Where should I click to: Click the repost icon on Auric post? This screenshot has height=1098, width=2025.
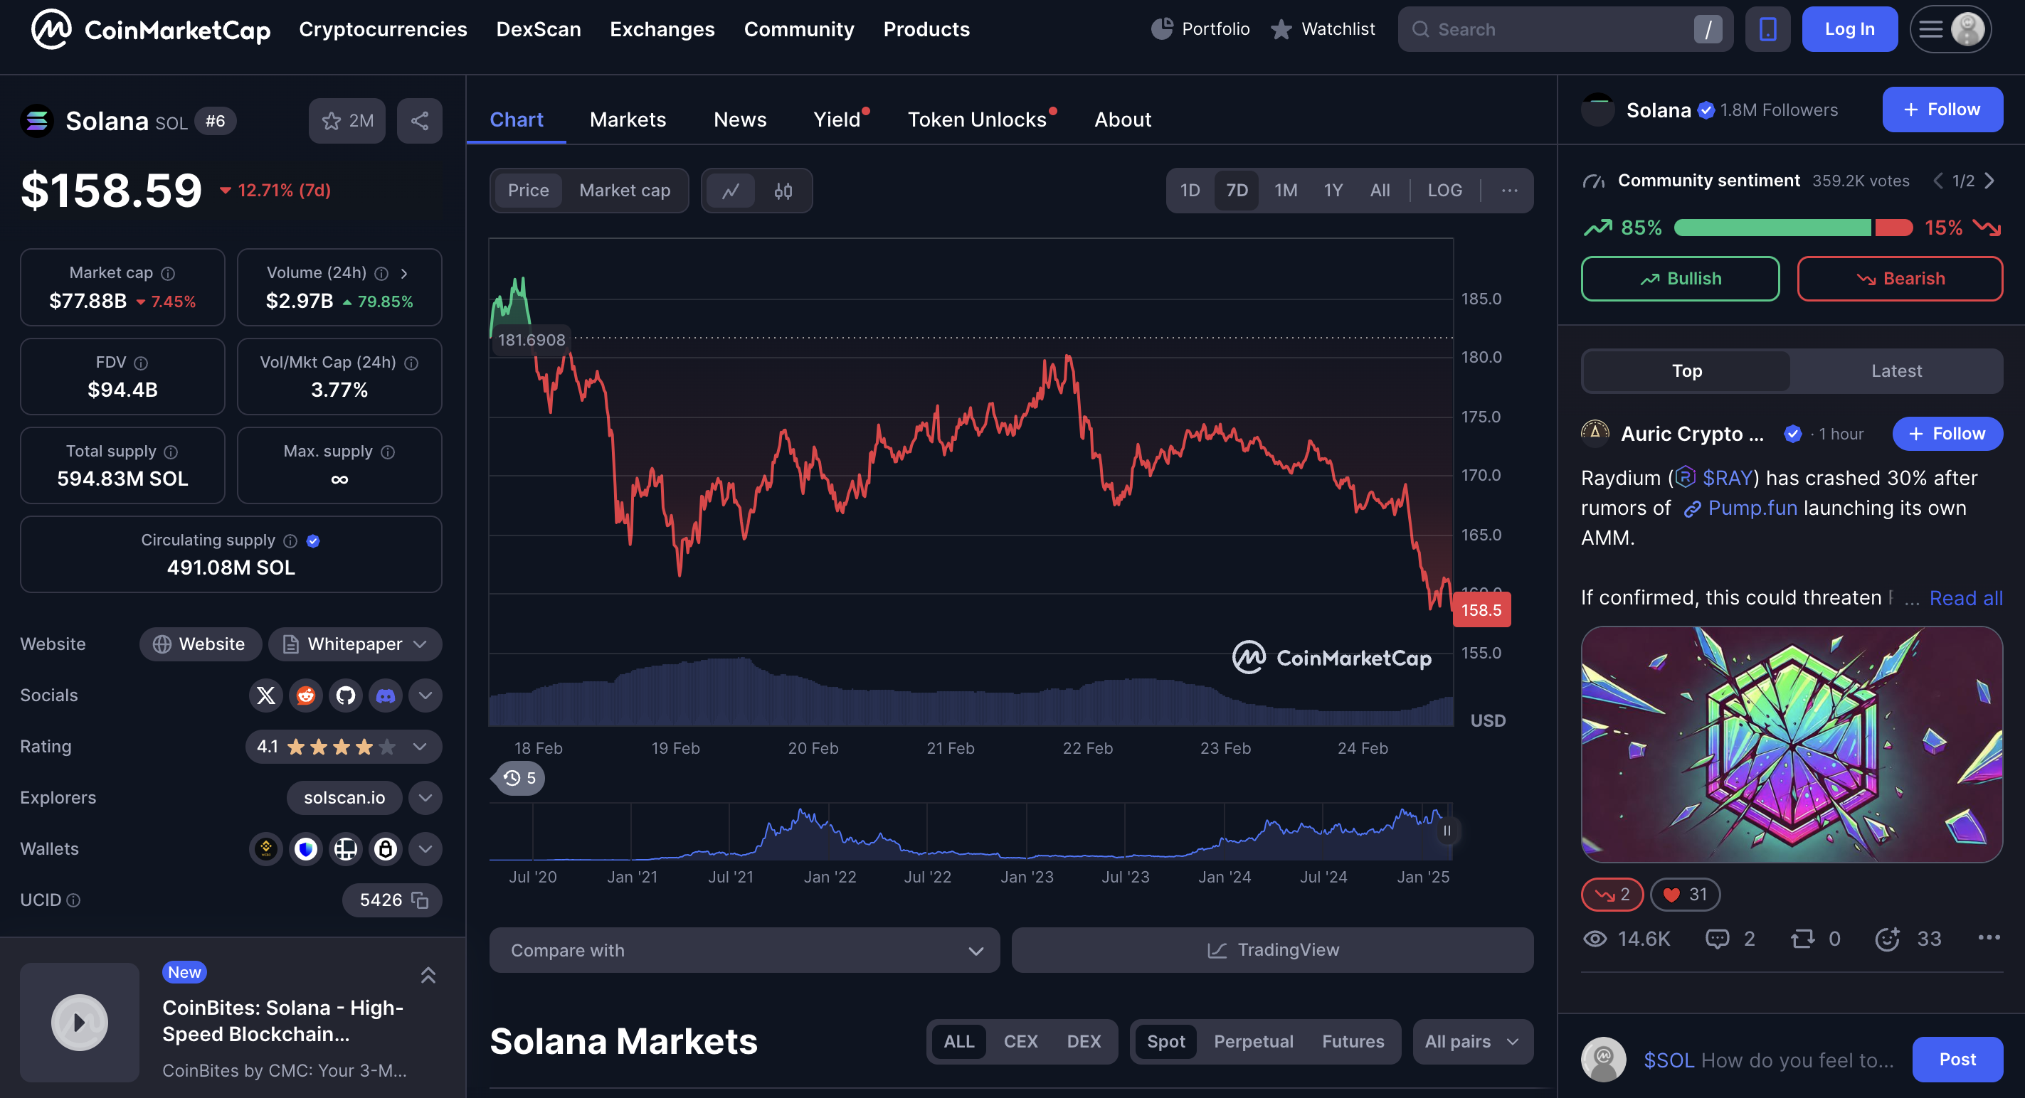tap(1802, 939)
